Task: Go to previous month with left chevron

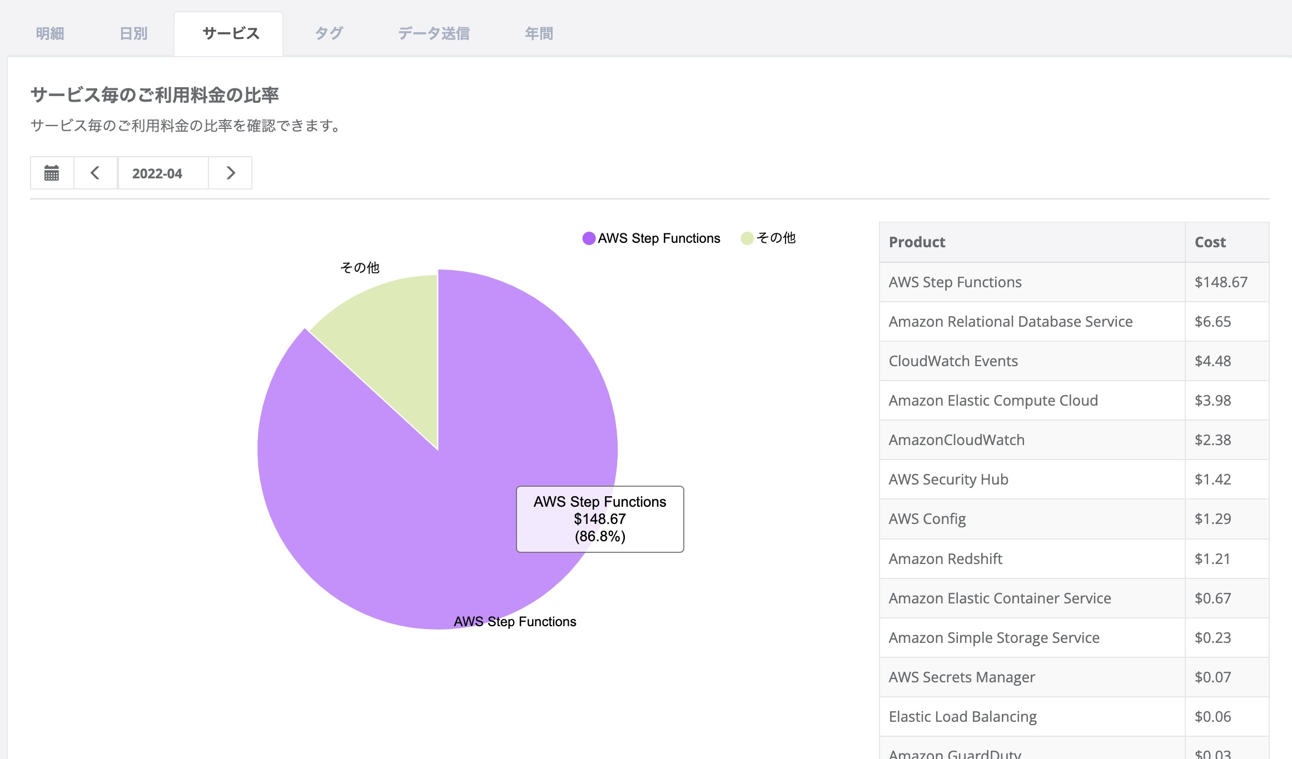Action: click(x=95, y=173)
